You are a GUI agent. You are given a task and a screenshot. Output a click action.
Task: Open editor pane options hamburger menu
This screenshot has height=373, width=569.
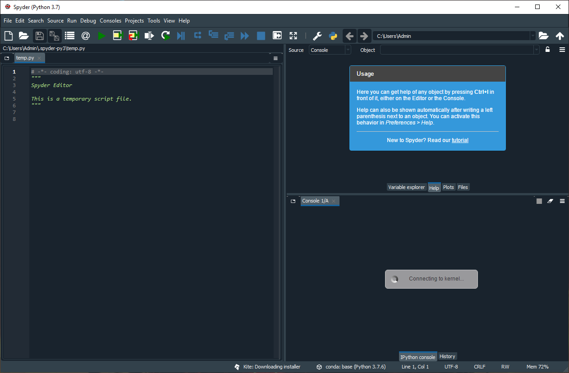[275, 58]
